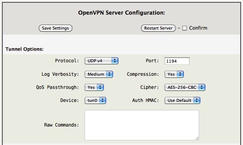
Task: Click the Auth HMAC label
Action: coord(145,100)
